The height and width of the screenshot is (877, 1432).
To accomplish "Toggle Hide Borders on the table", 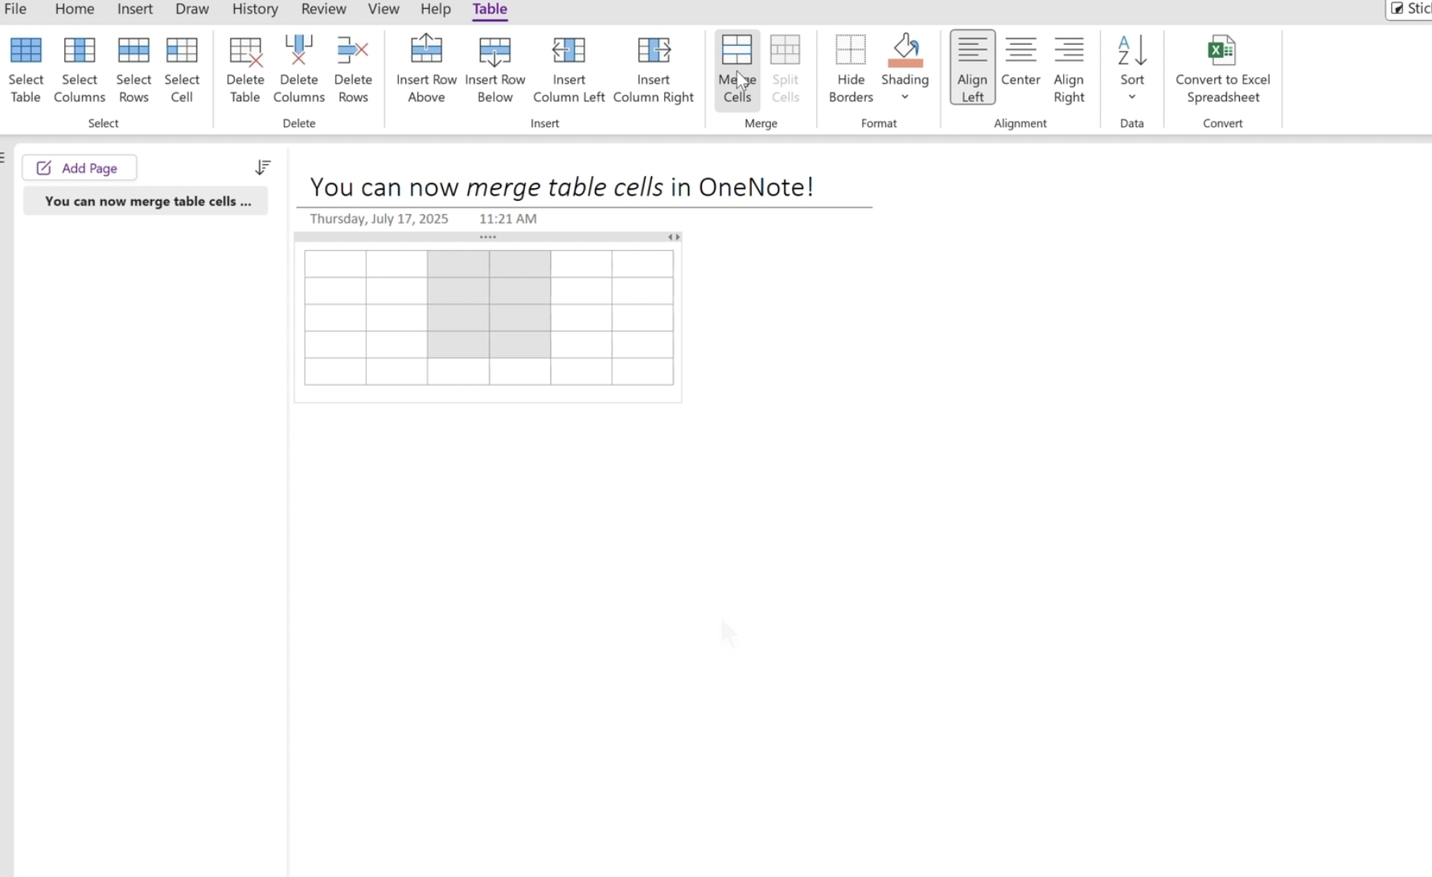I will (851, 69).
